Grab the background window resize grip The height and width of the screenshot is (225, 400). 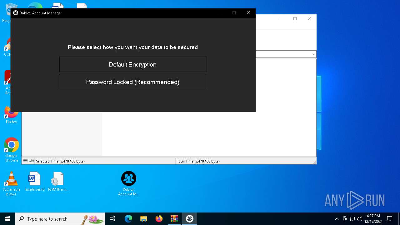[x=314, y=162]
